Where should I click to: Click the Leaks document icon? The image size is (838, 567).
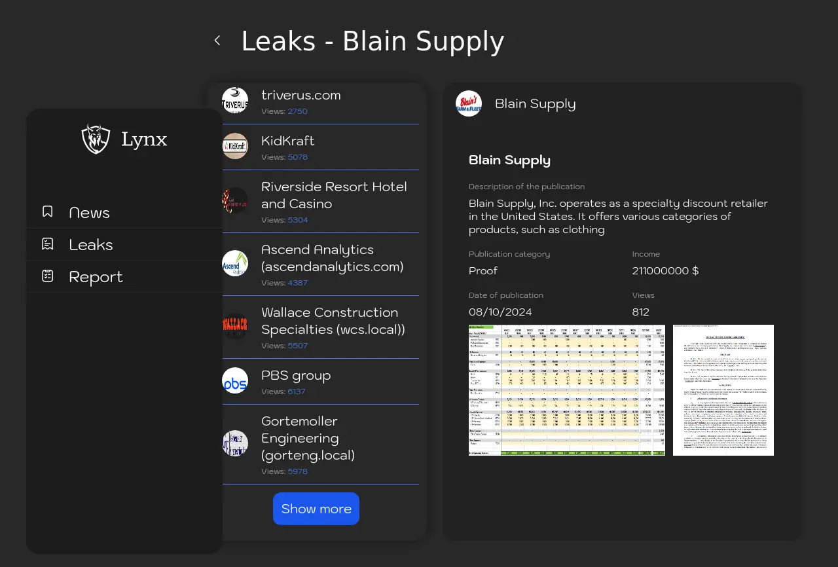coord(48,244)
